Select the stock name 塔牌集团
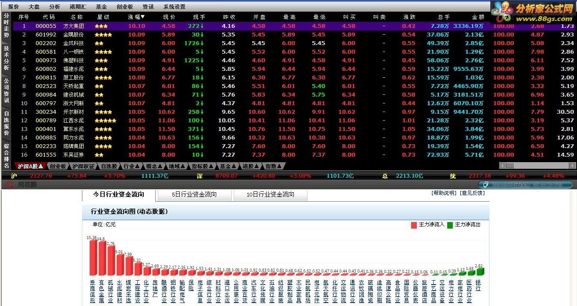Image resolution: width=577 pixels, height=306 pixels. [x=73, y=146]
